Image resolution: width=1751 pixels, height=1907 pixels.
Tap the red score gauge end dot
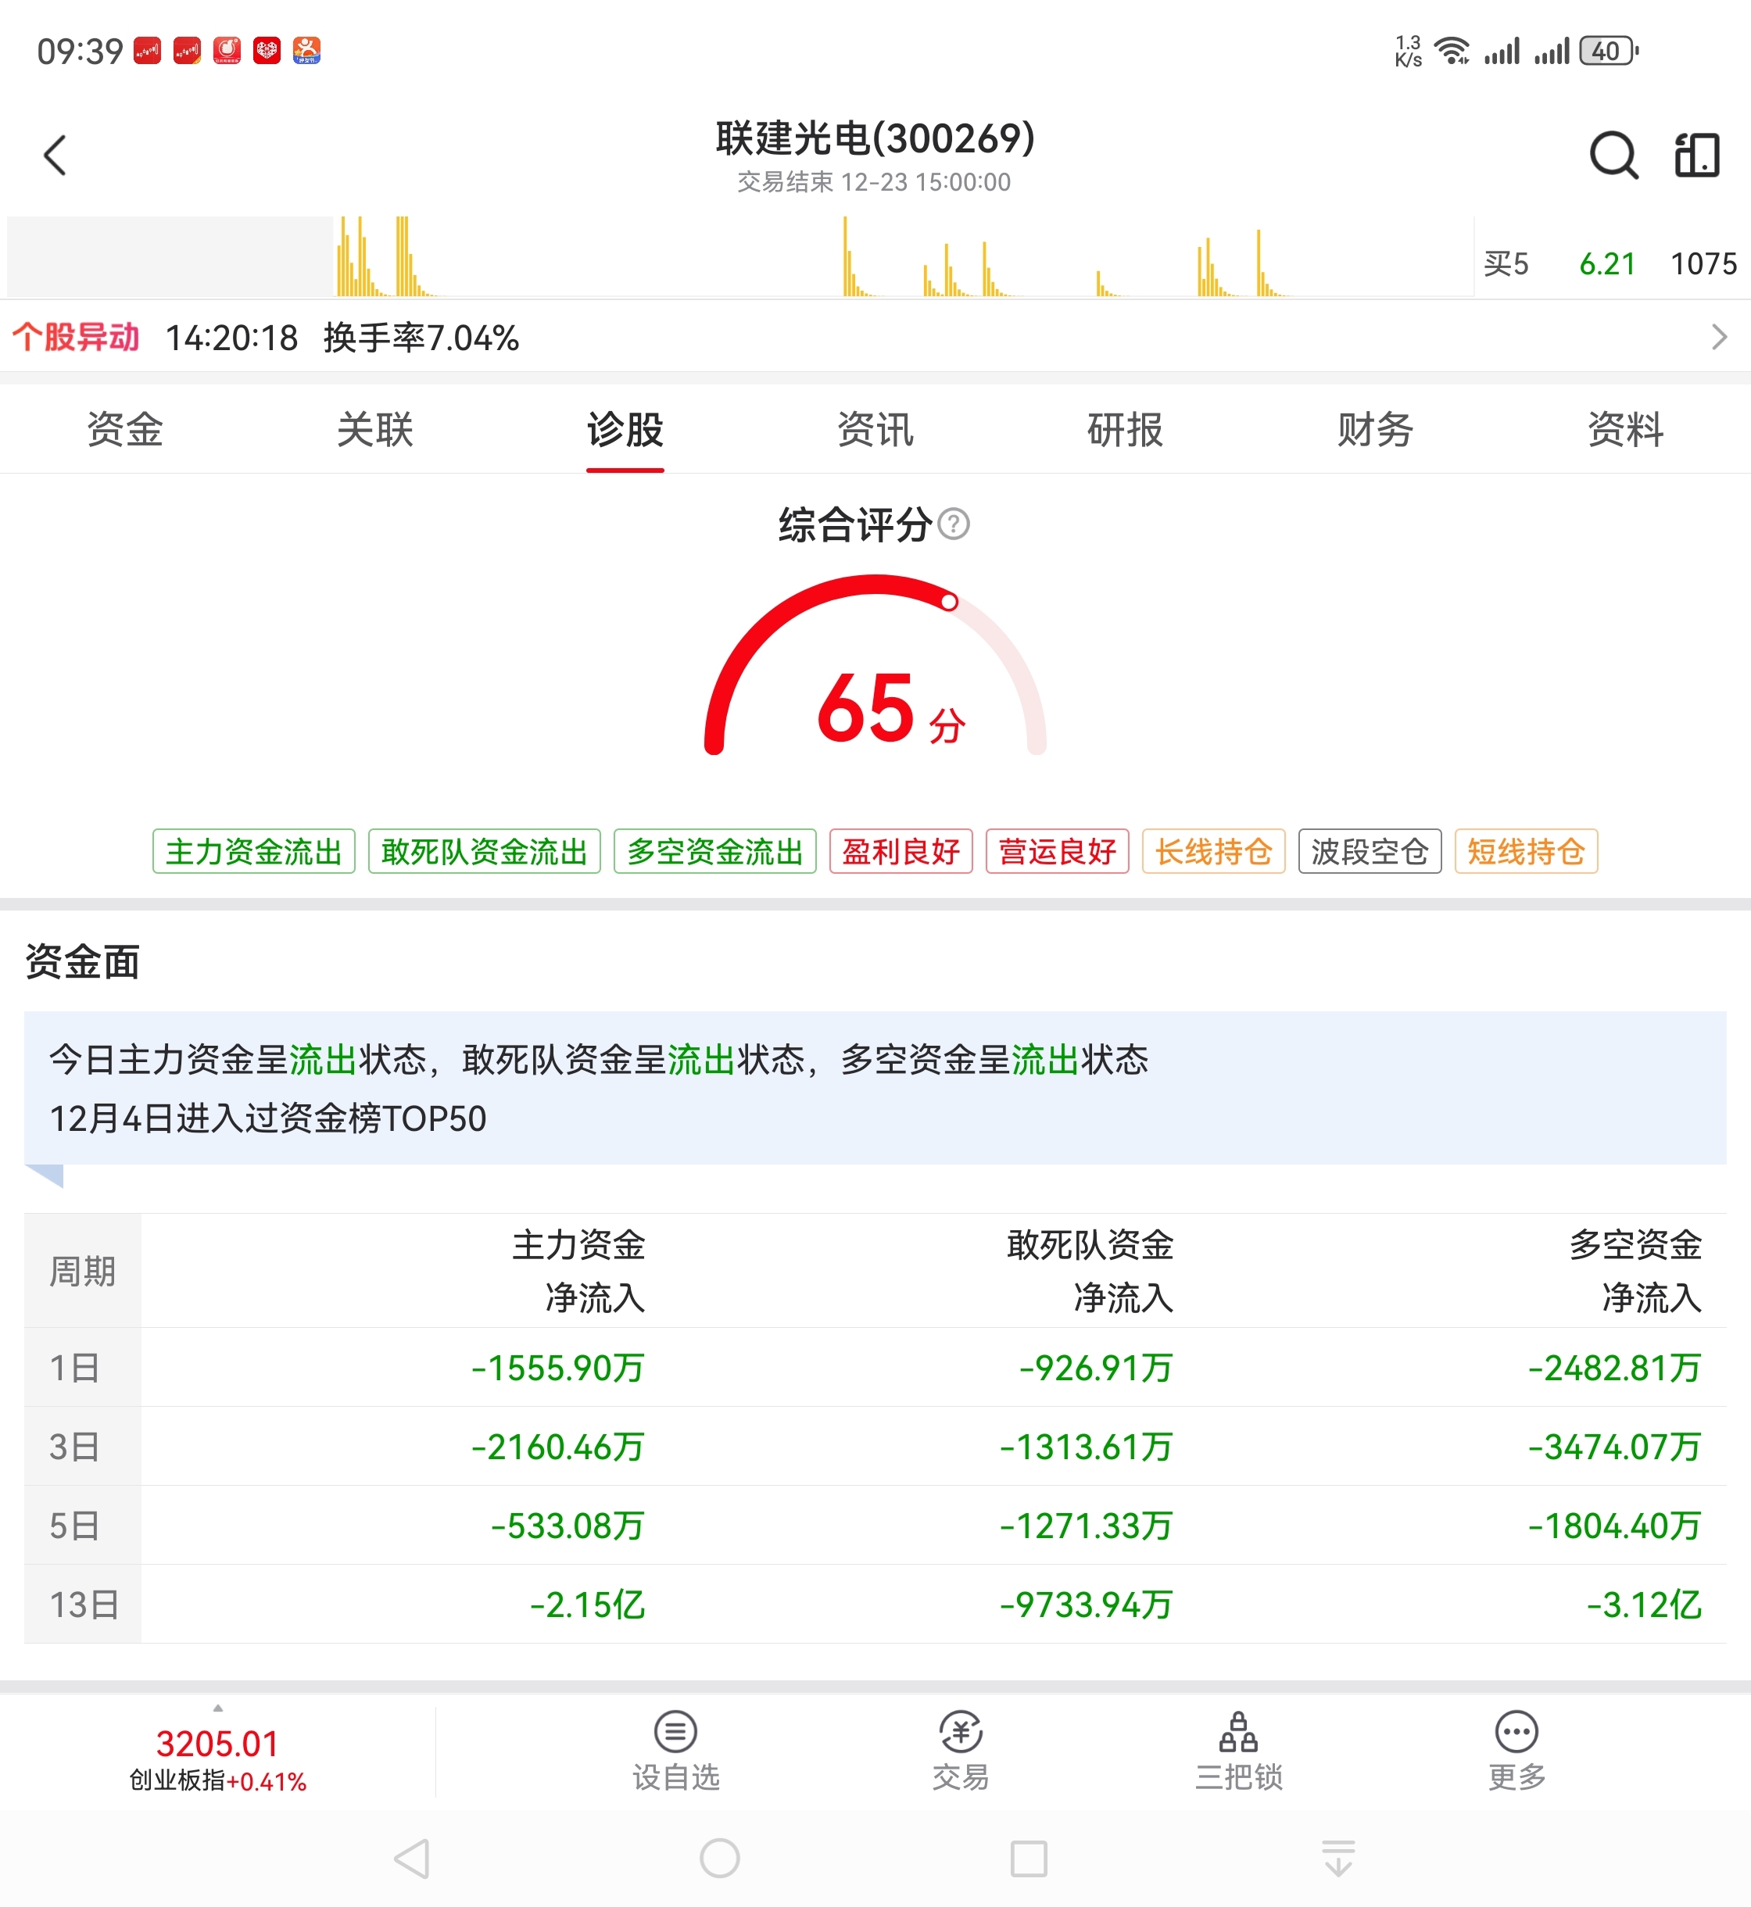click(x=948, y=602)
